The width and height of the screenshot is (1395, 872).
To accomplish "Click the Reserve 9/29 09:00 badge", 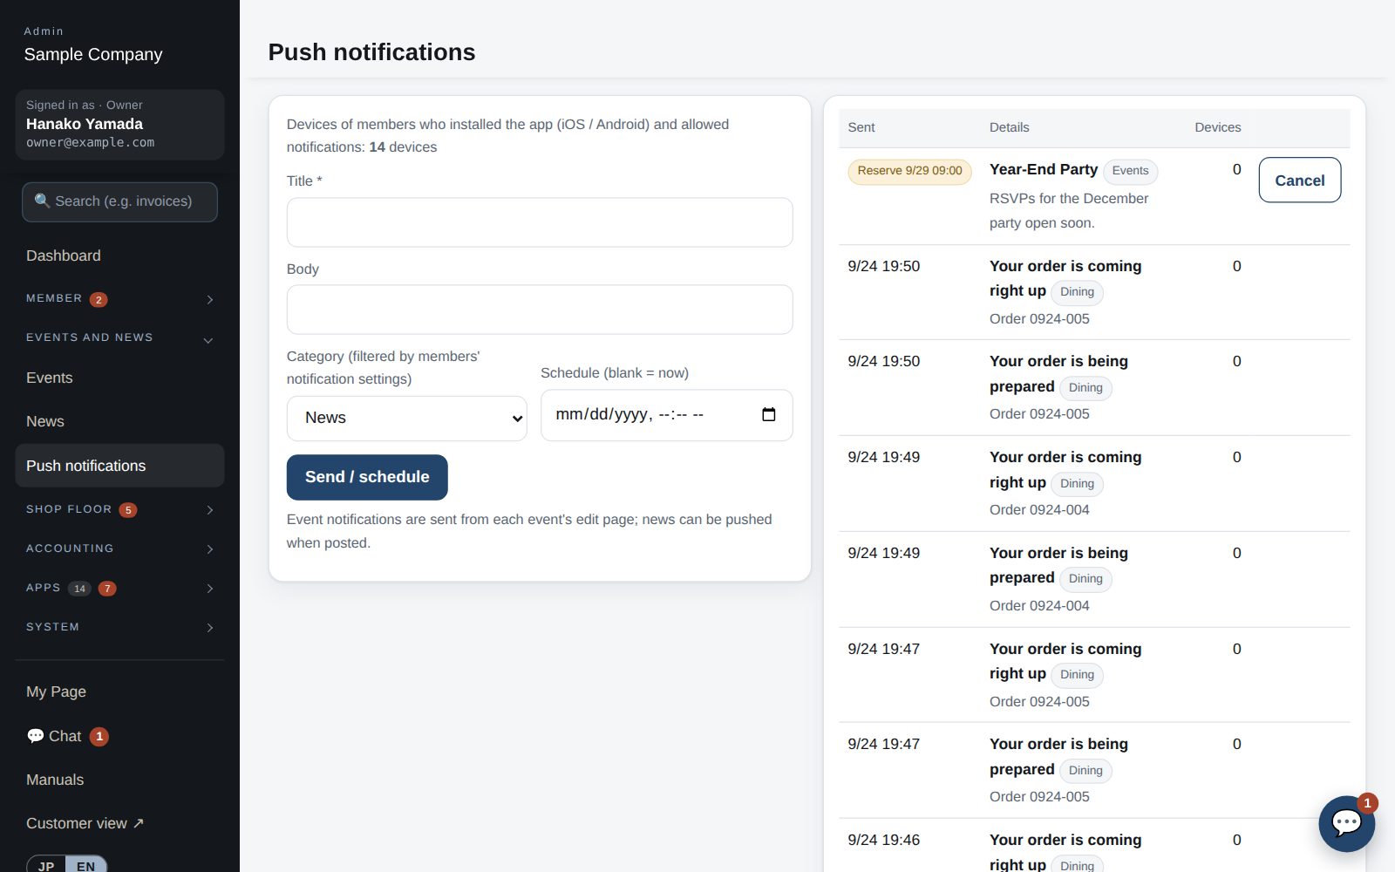I will click(x=909, y=171).
